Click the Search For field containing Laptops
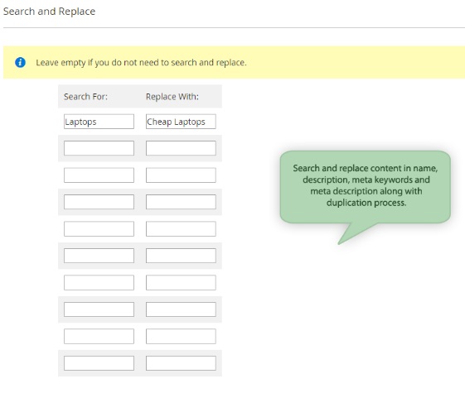Viewport: 465px width, 393px height. tap(99, 122)
